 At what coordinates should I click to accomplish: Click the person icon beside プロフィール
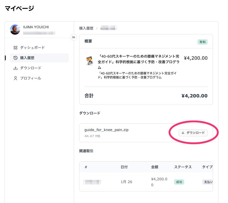pyautogui.click(x=15, y=78)
